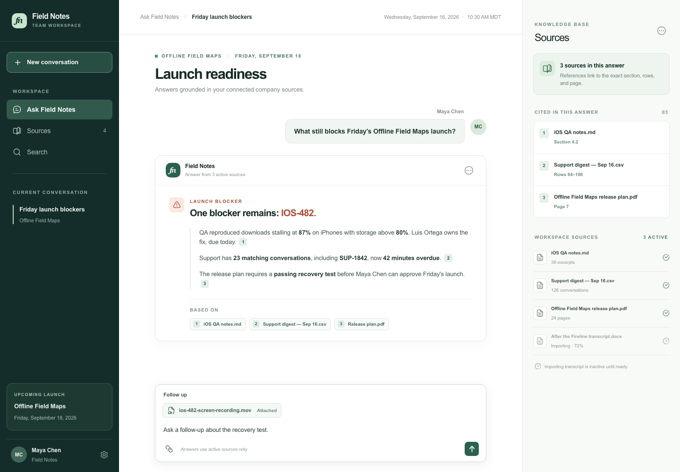Image resolution: width=680 pixels, height=472 pixels.
Task: Open the Upcoming Launch Offline Field Maps card
Action: (59, 407)
